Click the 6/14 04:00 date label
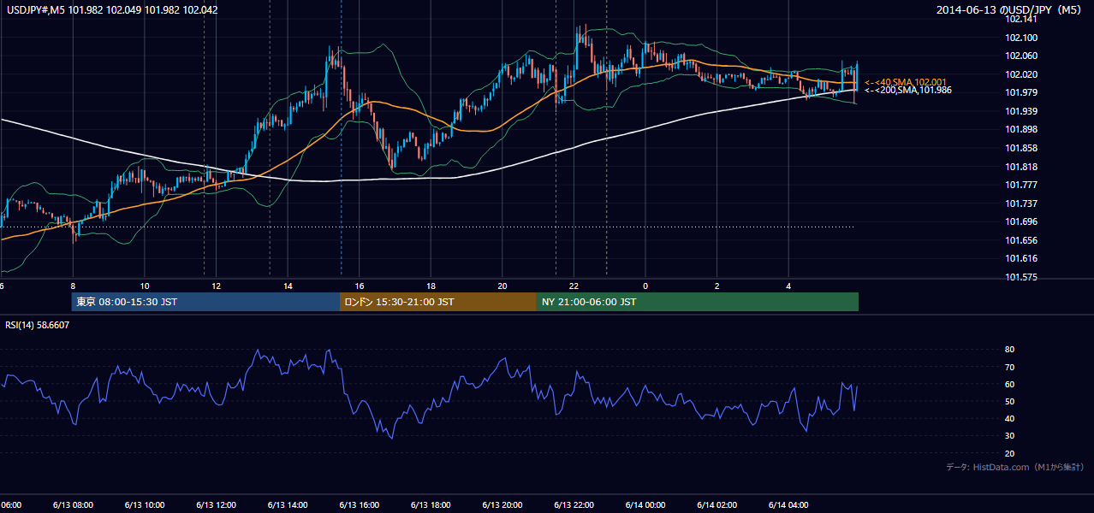Screen dimensions: 1094x513 788,504
